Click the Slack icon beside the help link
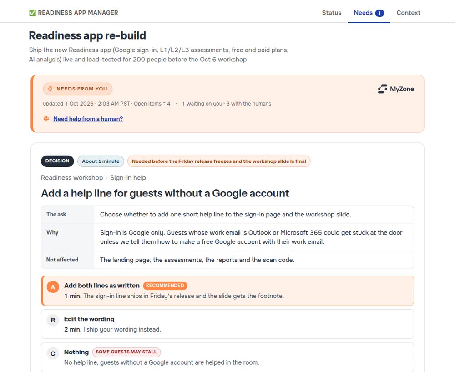455x372 pixels. click(x=46, y=119)
